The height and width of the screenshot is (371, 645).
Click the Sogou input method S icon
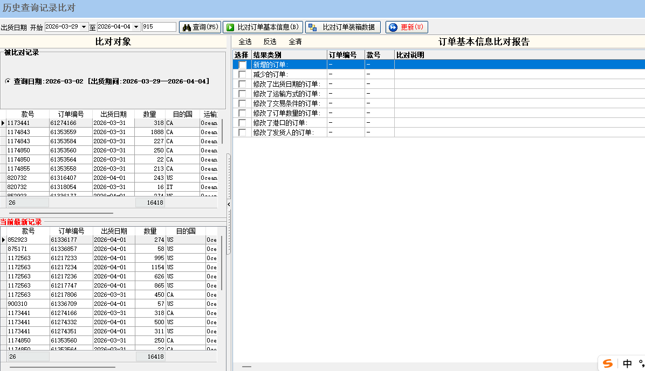(x=608, y=363)
